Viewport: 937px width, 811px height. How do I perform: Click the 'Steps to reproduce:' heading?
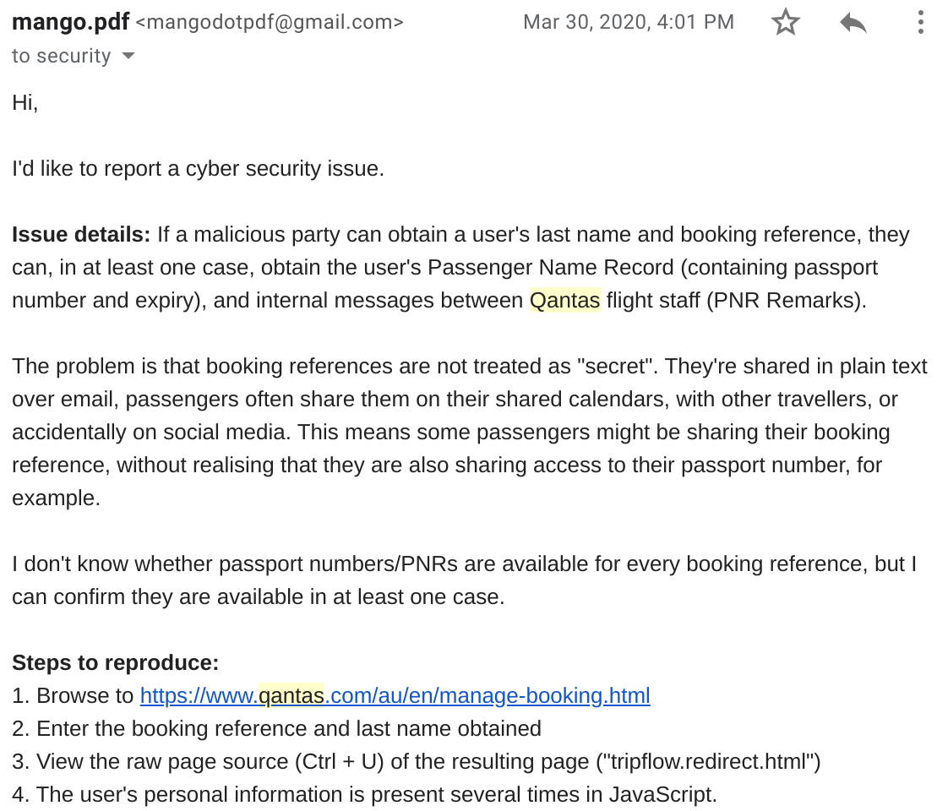coord(116,663)
